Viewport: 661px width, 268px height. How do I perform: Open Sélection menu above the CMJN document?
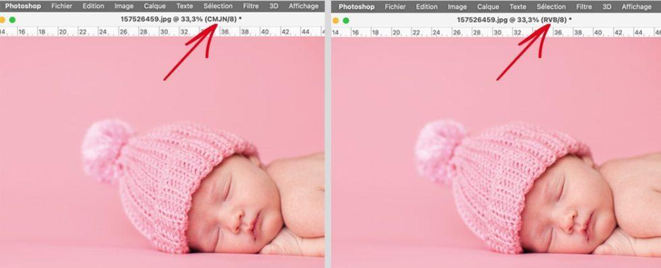[218, 6]
